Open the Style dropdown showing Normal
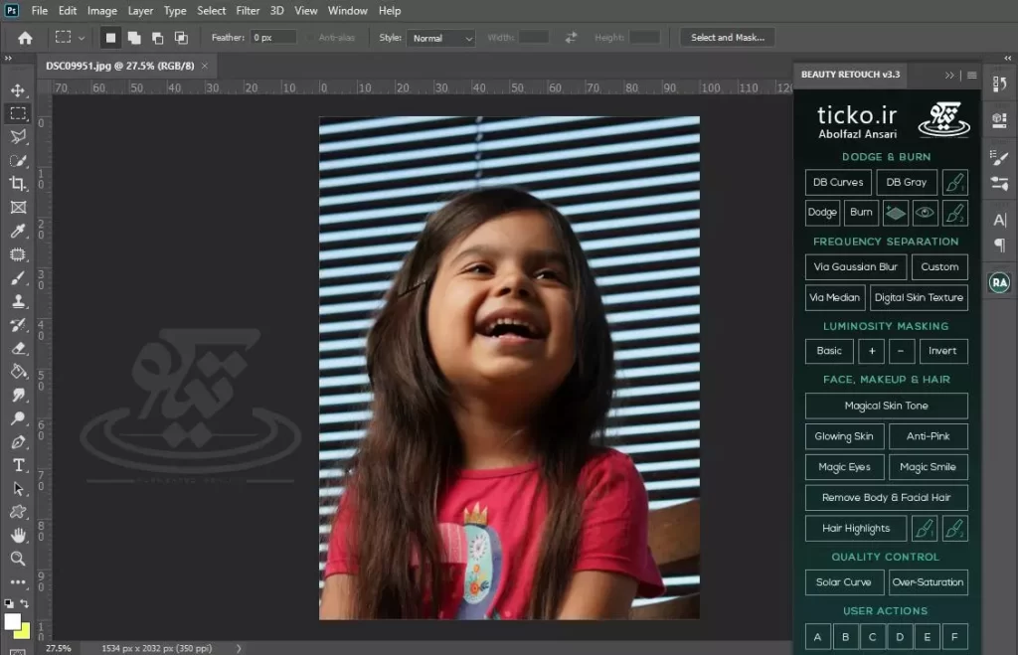 440,38
